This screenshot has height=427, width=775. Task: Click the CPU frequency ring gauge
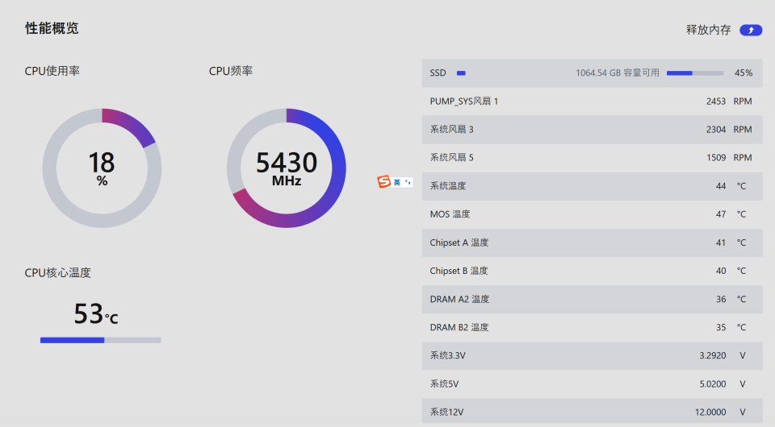[286, 168]
